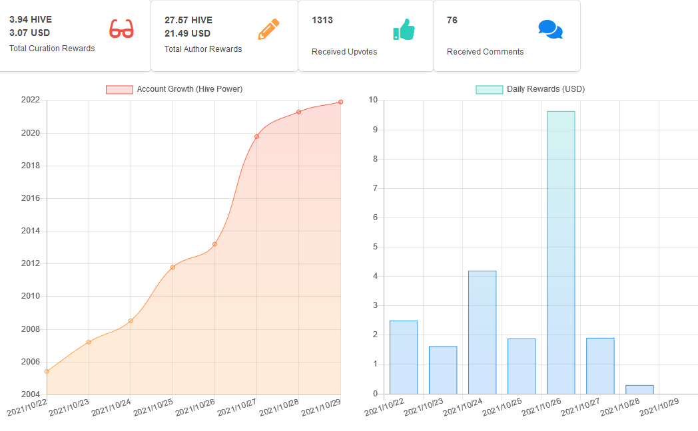Click the 2022 y-axis label on growth chart

click(x=31, y=100)
